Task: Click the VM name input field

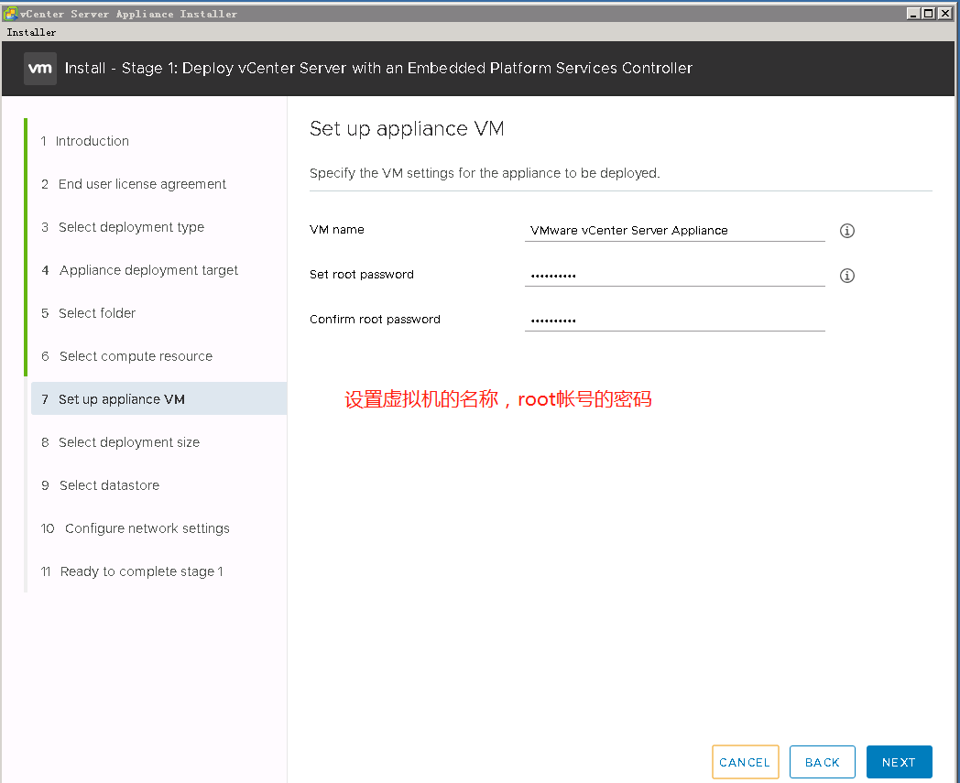Action: (x=675, y=231)
